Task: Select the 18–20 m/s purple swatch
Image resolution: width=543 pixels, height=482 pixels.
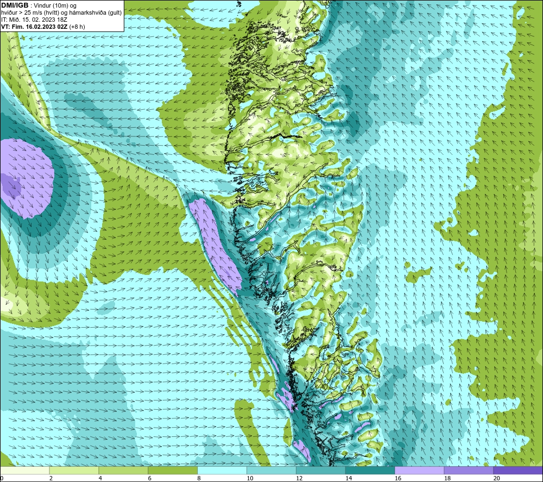Action: point(469,470)
